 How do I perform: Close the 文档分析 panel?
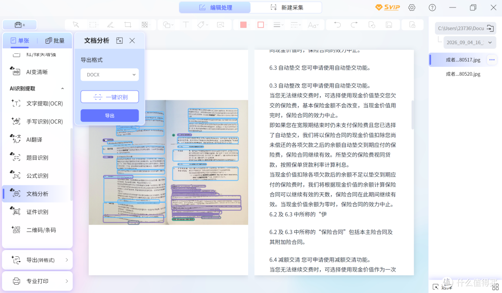coord(132,40)
